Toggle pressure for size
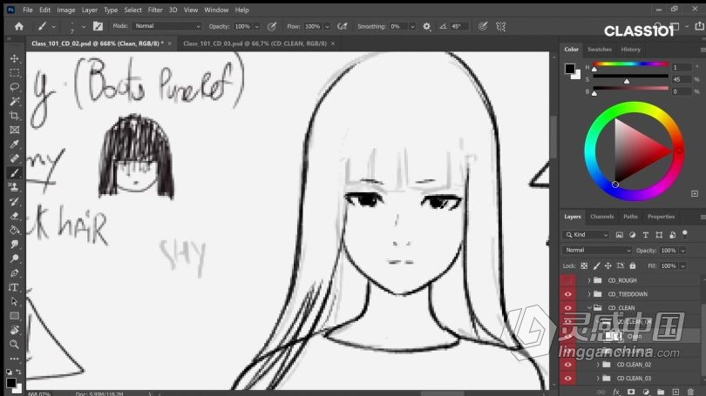706x396 pixels. [483, 26]
